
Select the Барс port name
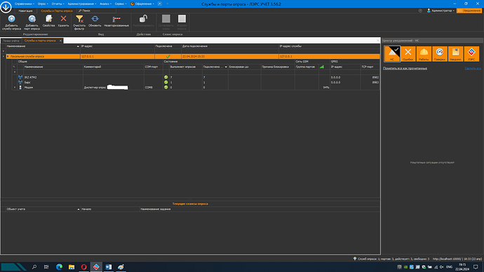point(27,82)
